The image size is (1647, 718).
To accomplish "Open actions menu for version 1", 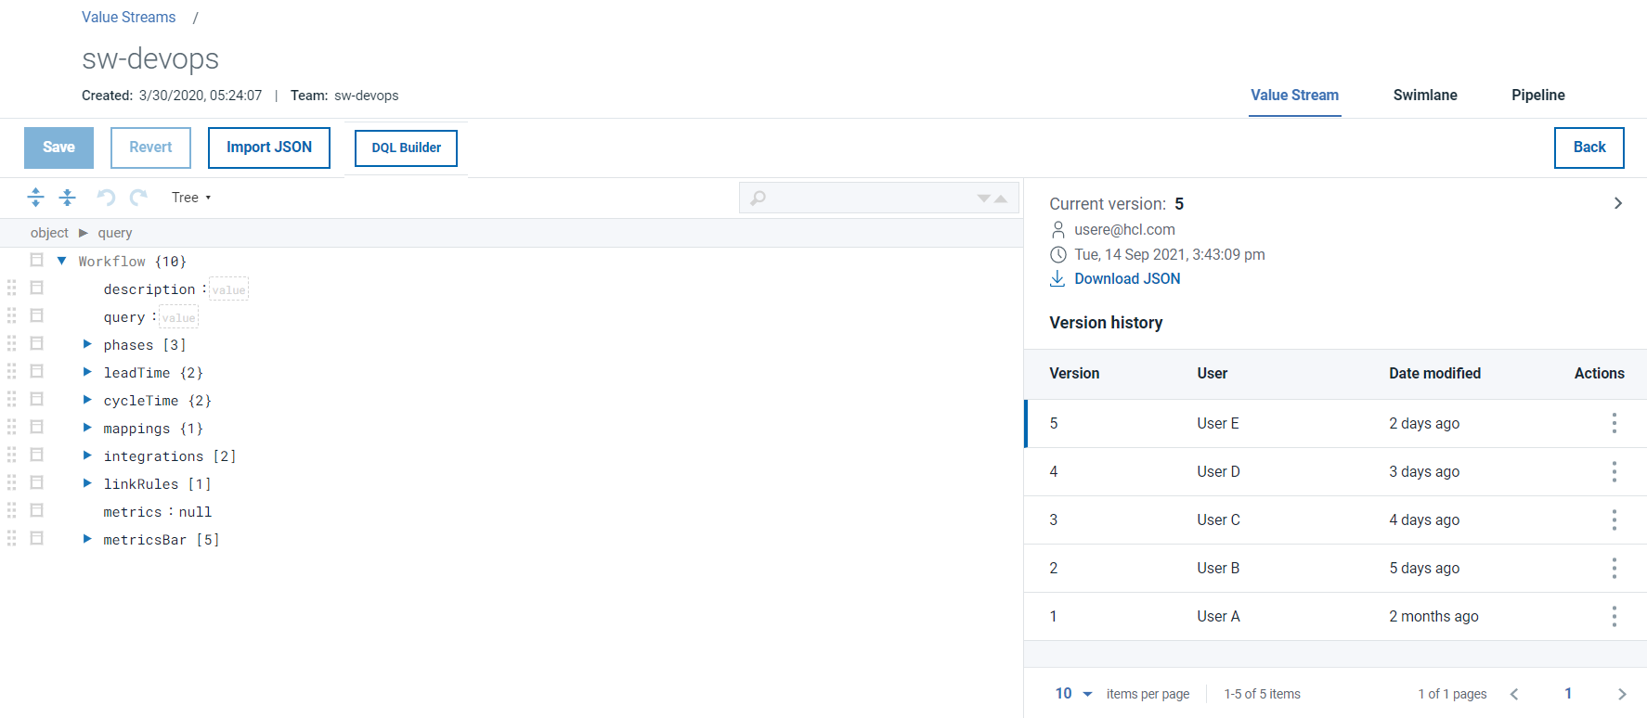I will click(x=1615, y=616).
